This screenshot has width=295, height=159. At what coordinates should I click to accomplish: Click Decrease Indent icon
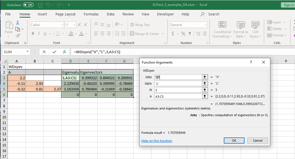(x=117, y=34)
